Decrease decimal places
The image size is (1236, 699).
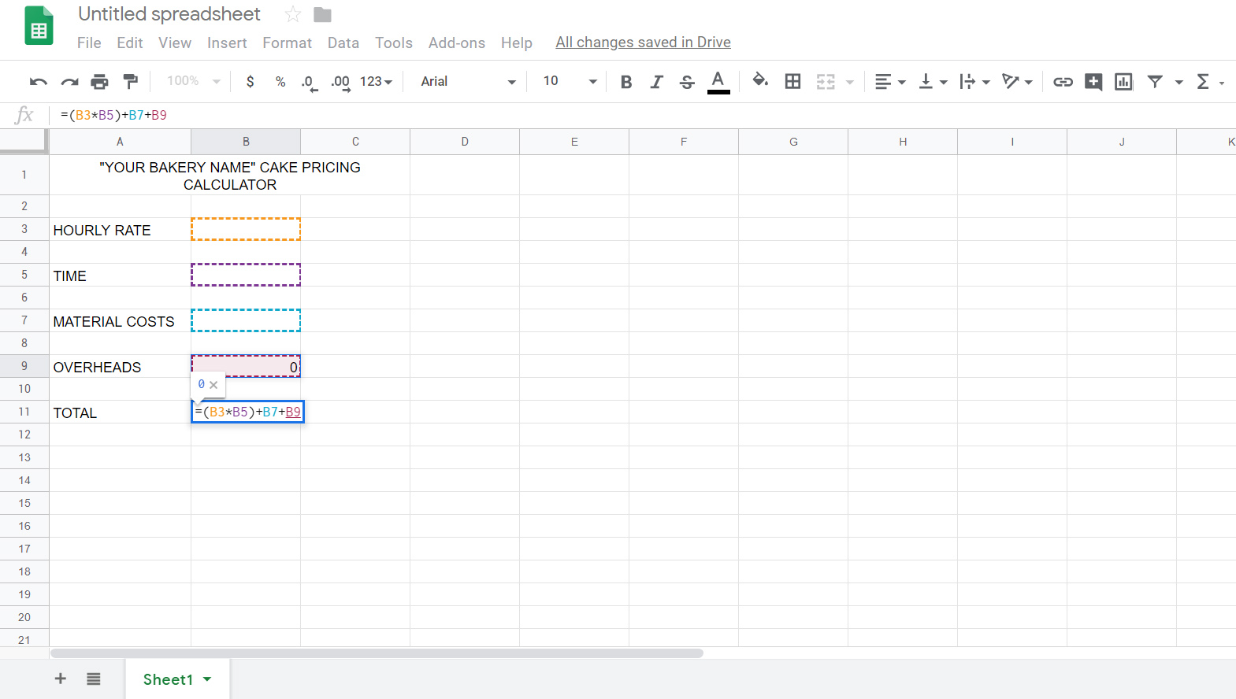tap(310, 82)
